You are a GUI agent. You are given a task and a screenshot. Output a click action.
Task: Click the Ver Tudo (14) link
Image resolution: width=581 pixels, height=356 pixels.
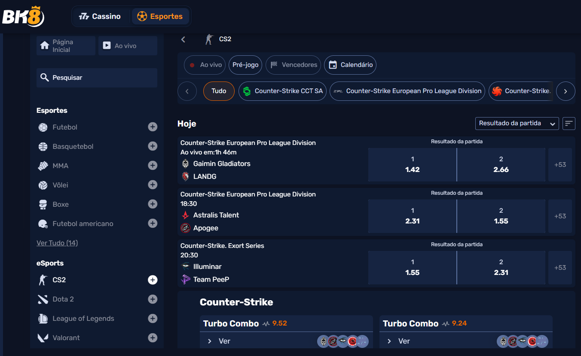tap(57, 243)
